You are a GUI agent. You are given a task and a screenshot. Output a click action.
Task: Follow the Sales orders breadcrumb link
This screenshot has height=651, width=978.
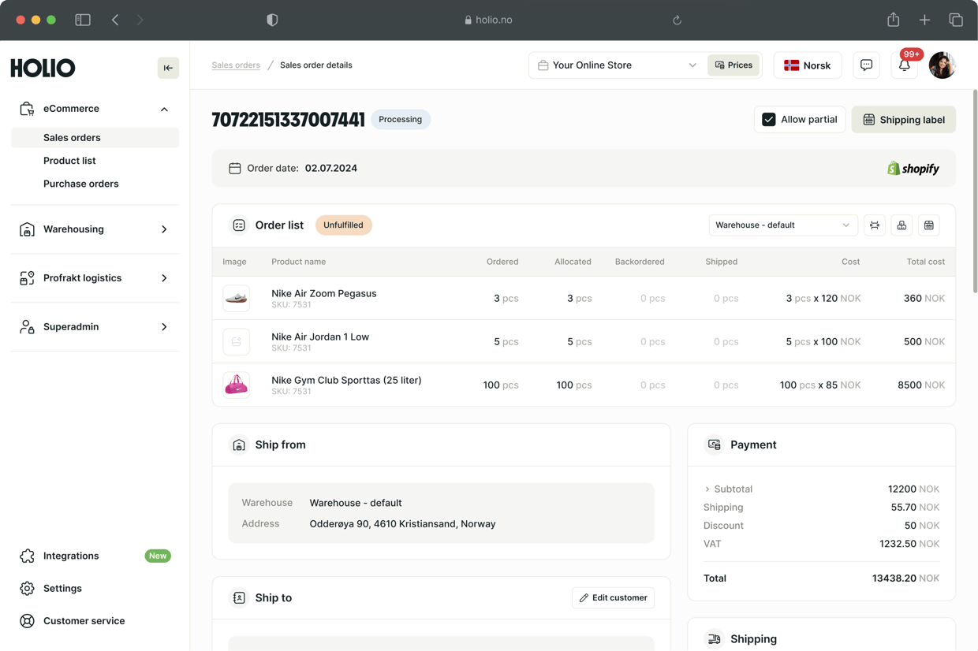[x=236, y=65]
